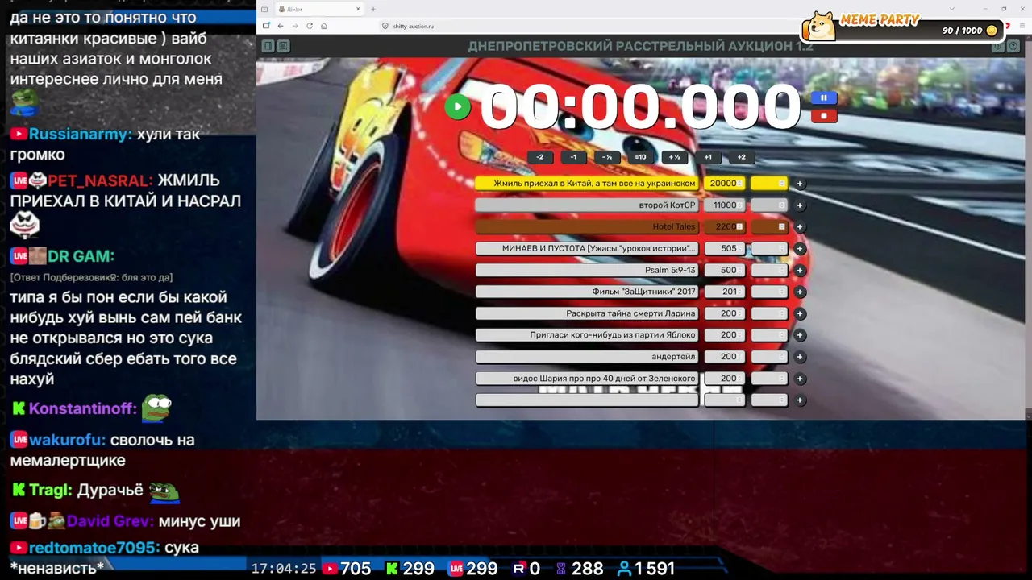Open a new browser tab with the plus

[x=373, y=9]
